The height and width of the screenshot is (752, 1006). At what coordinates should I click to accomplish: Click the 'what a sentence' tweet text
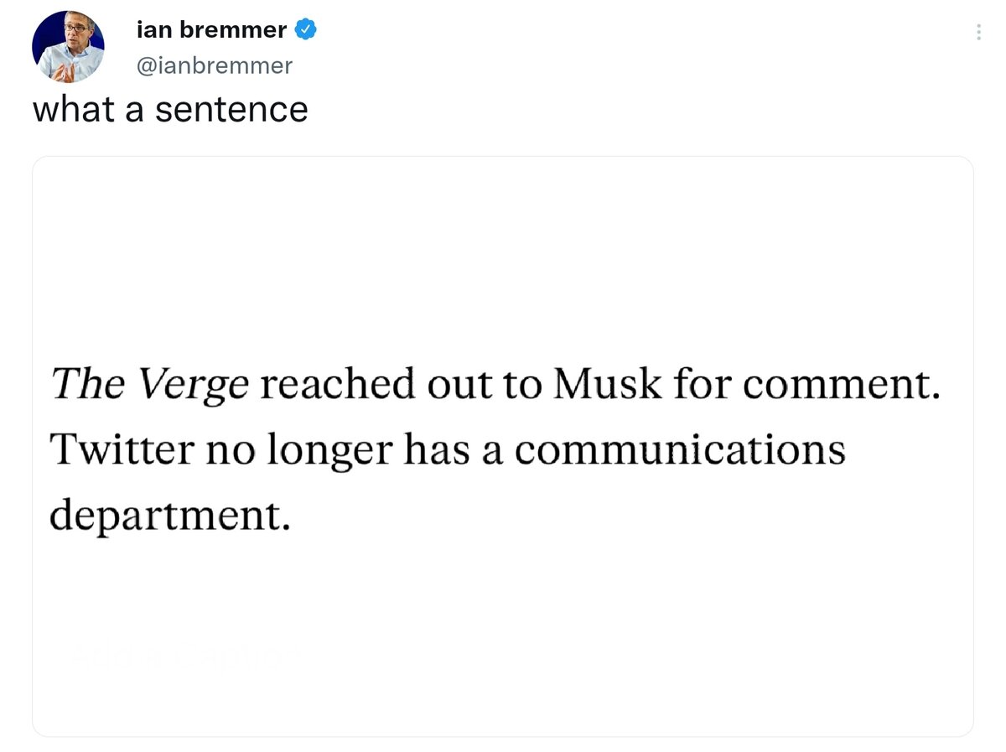pos(170,109)
